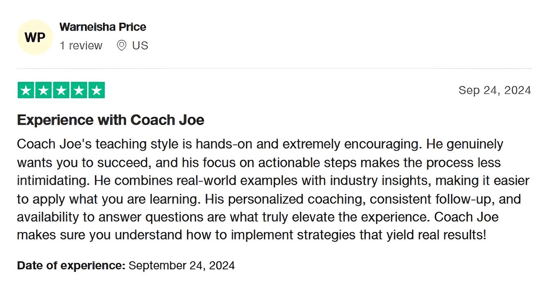Click the fourth green rating star
Viewport: 549px width, 284px height.
(79, 90)
